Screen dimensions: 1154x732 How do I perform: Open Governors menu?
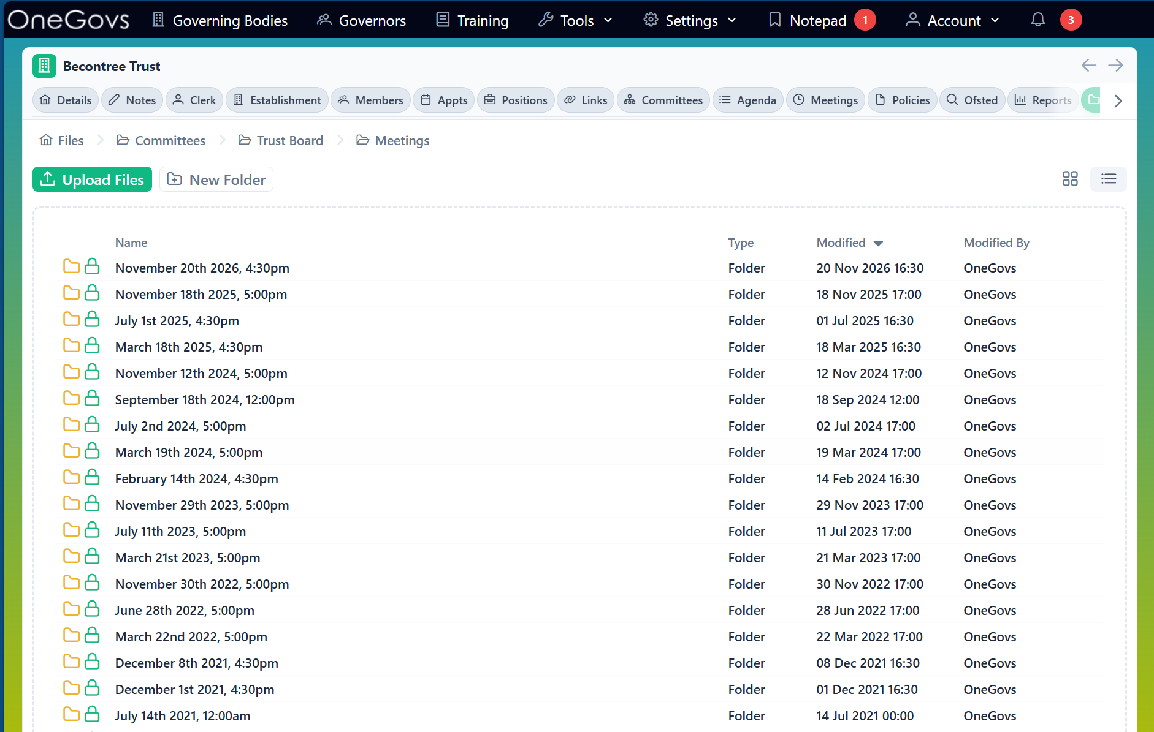(x=361, y=20)
